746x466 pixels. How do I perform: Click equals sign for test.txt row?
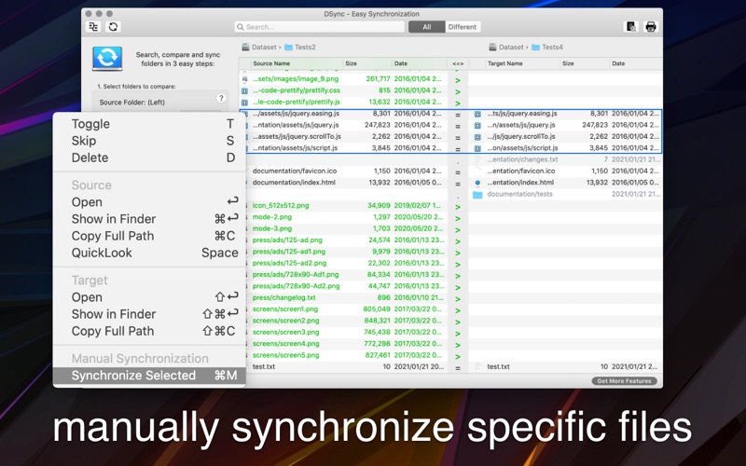tap(458, 368)
